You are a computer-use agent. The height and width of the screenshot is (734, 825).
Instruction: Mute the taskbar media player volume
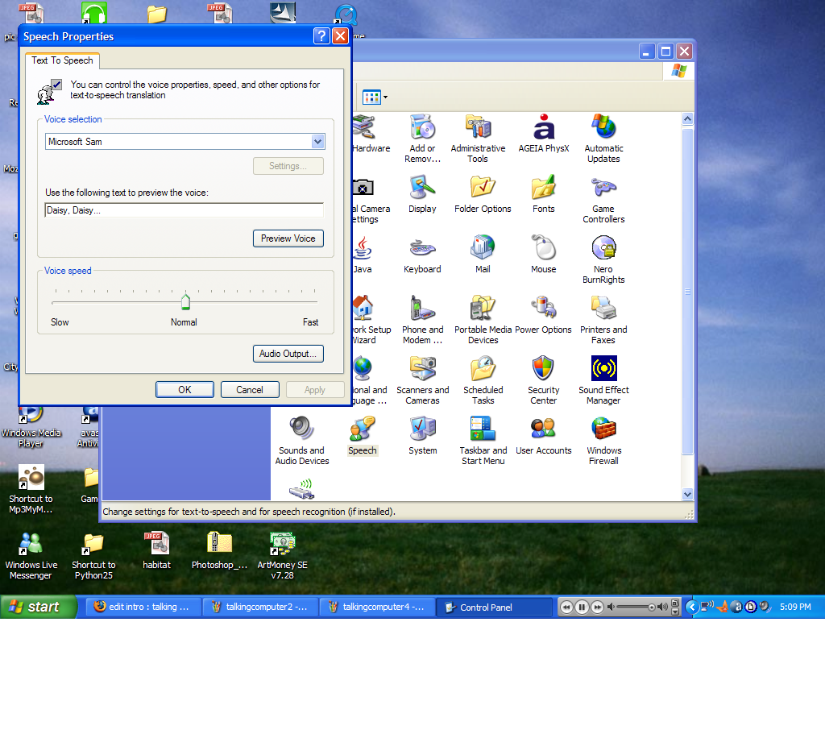(x=611, y=608)
